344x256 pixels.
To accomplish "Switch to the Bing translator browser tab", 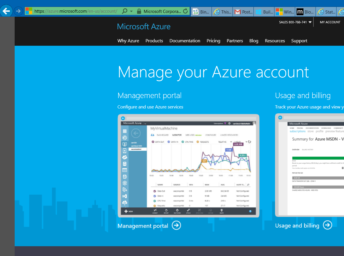I will (201, 12).
